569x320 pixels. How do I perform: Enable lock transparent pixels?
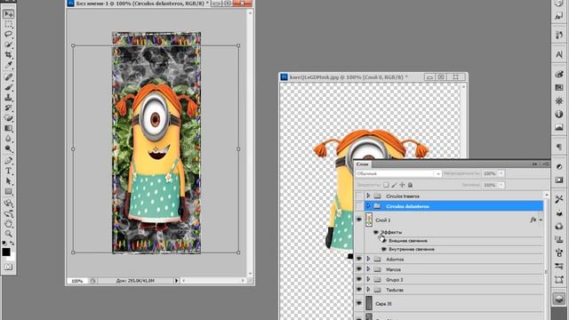386,185
